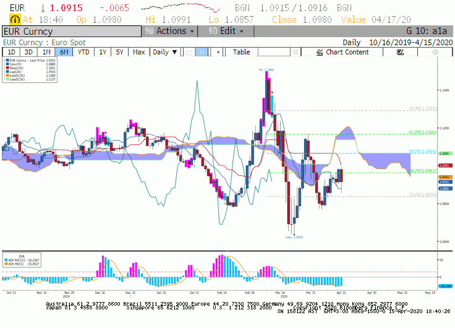Click the orange Lead1(26) legend swatch
The height and width of the screenshot is (328, 455).
(x=7, y=76)
